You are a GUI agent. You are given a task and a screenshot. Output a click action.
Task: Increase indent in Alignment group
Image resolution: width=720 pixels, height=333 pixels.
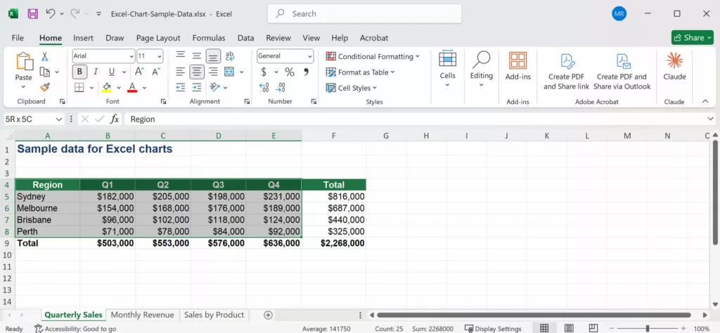[x=197, y=87]
